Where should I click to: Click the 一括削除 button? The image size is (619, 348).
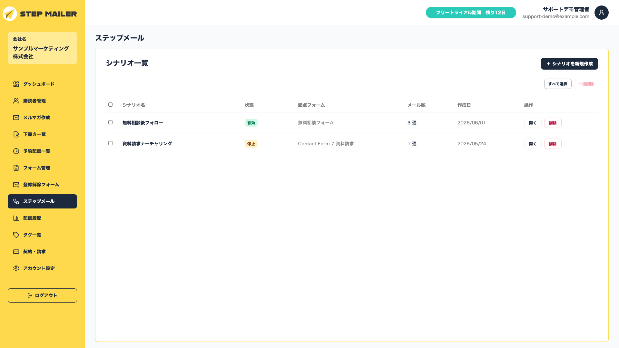point(586,84)
